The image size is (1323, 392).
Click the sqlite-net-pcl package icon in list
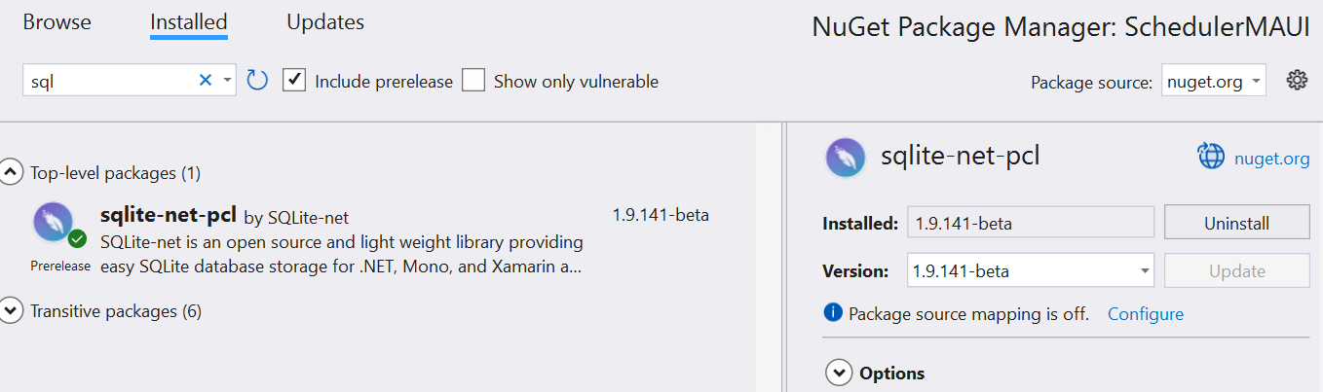click(54, 223)
